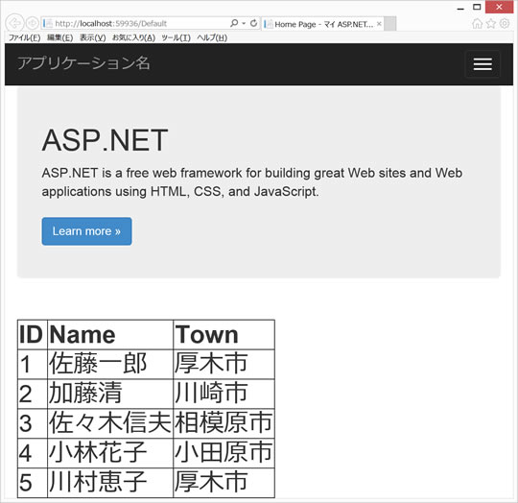Click the browser Forward arrow button
Image resolution: width=518 pixels, height=503 pixels.
pos(33,23)
